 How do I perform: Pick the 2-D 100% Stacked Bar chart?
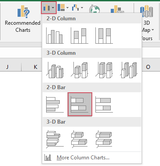click(104, 104)
